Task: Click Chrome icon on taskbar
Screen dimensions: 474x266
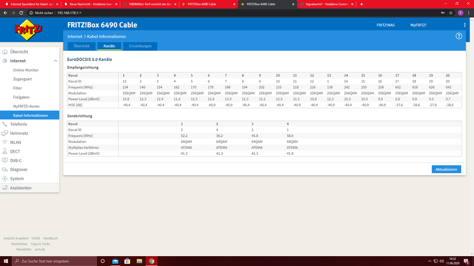Action: [151, 261]
